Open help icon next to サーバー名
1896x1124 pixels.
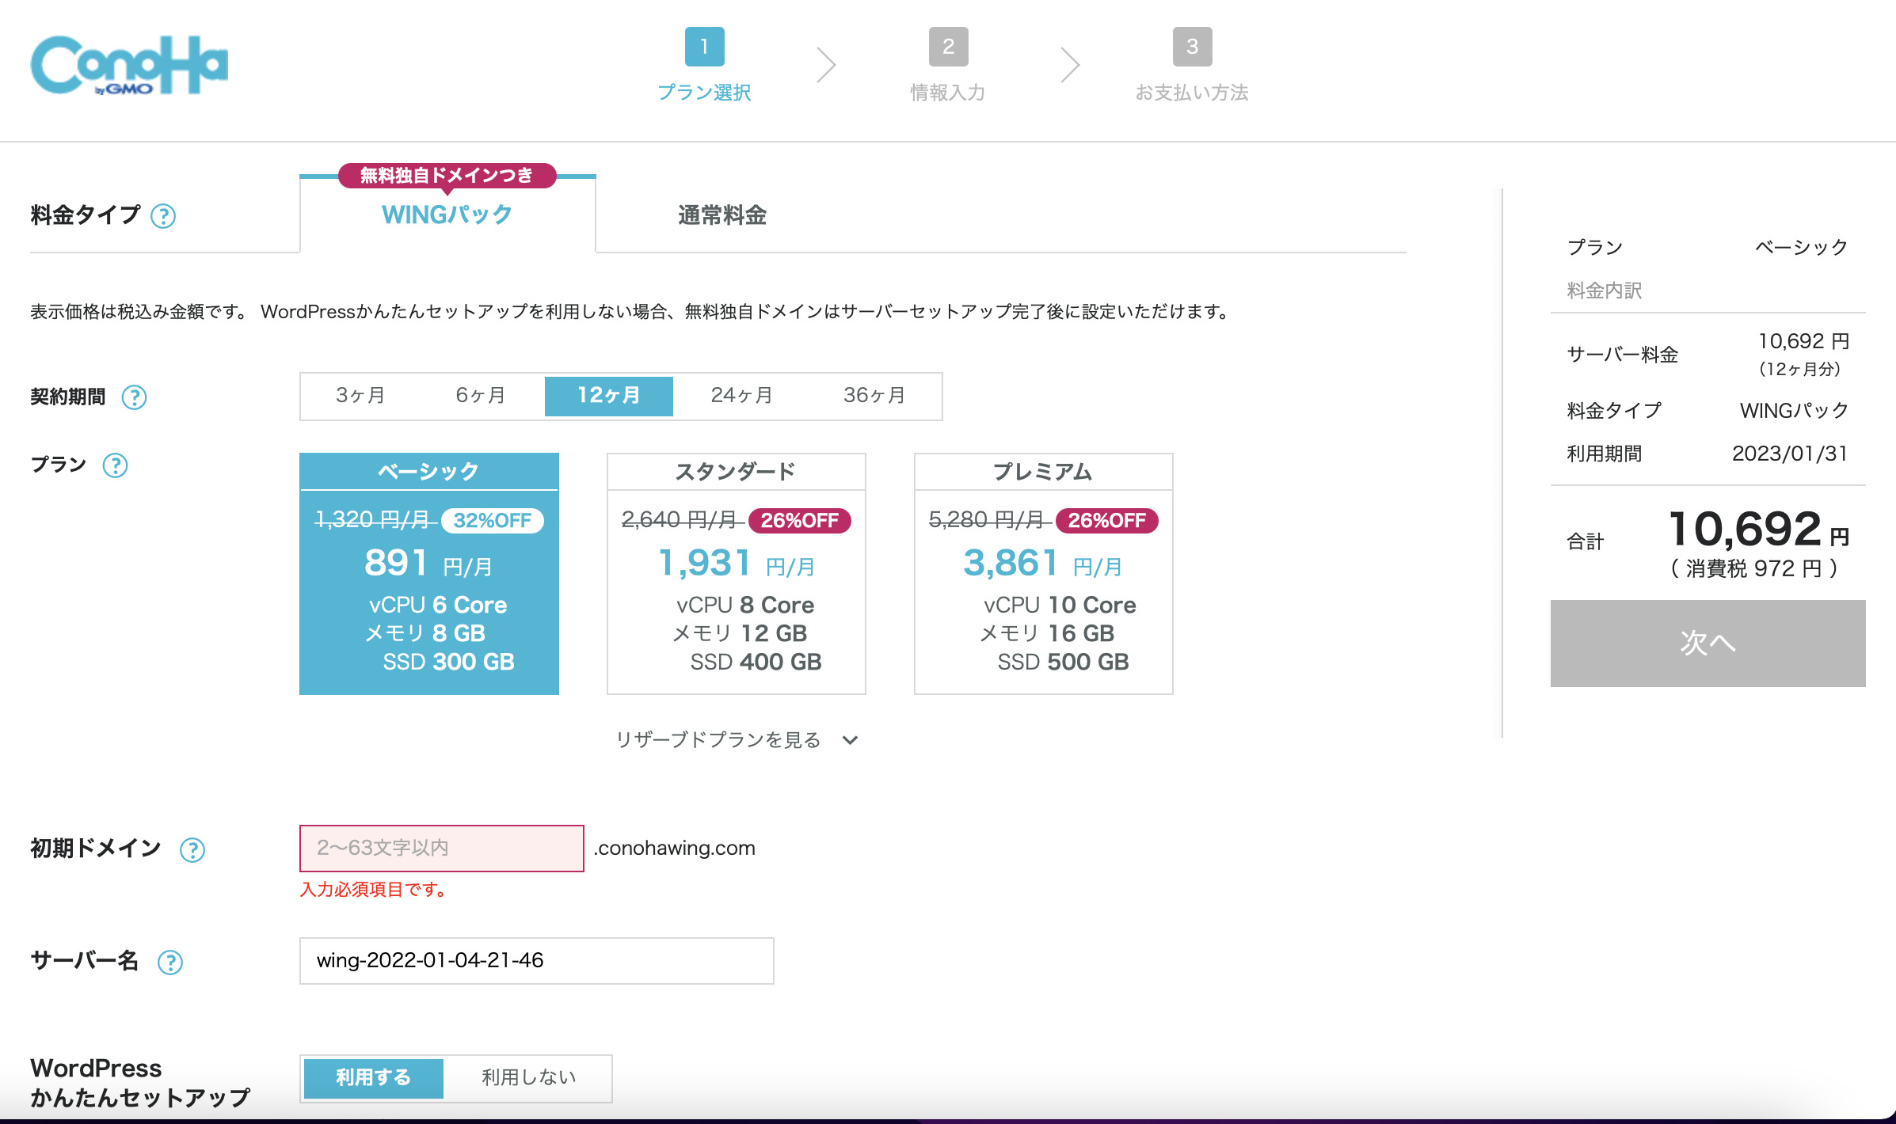pyautogui.click(x=170, y=963)
